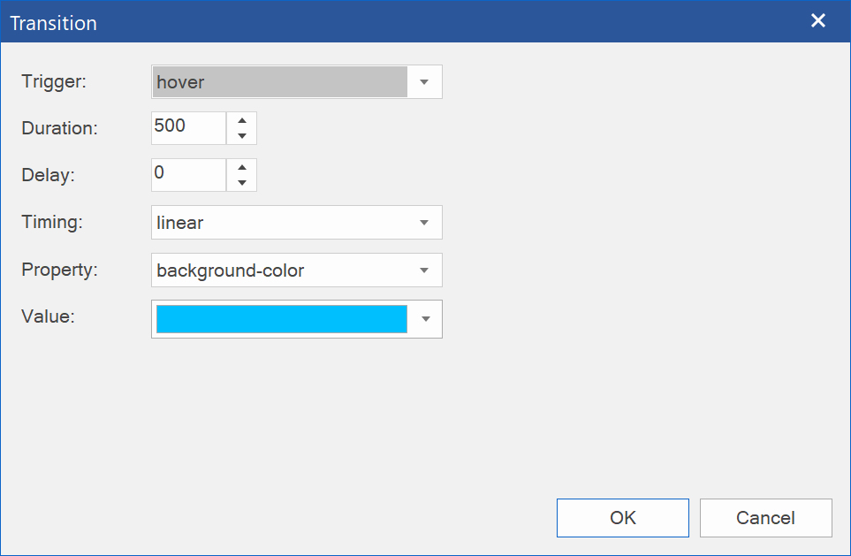Close the Transition dialog with X
The image size is (851, 556).
(818, 21)
